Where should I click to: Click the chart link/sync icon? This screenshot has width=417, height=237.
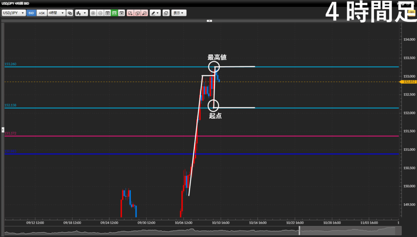point(70,13)
